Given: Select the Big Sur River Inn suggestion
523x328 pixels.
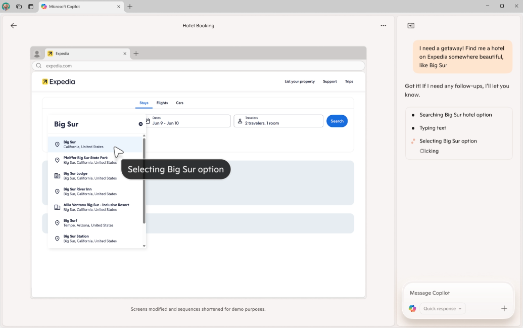Looking at the screenshot, I should (95, 192).
